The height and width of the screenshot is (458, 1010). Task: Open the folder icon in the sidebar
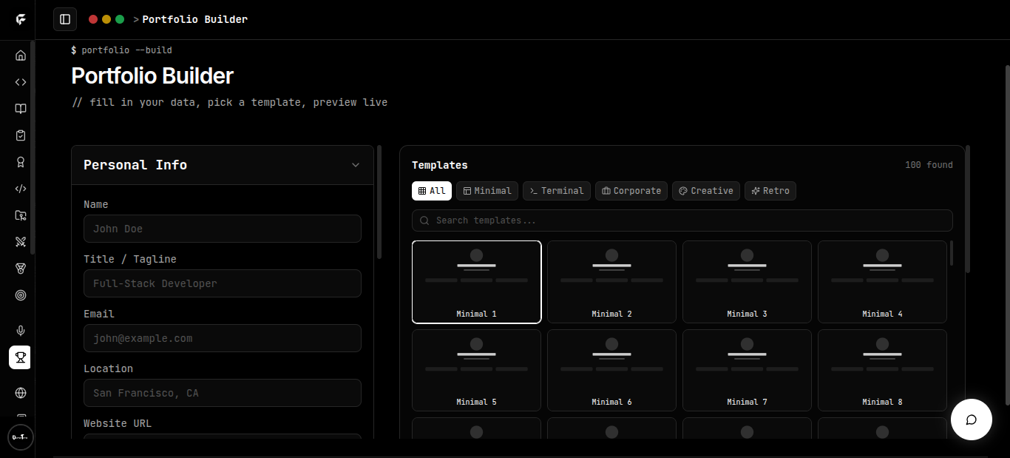[21, 215]
